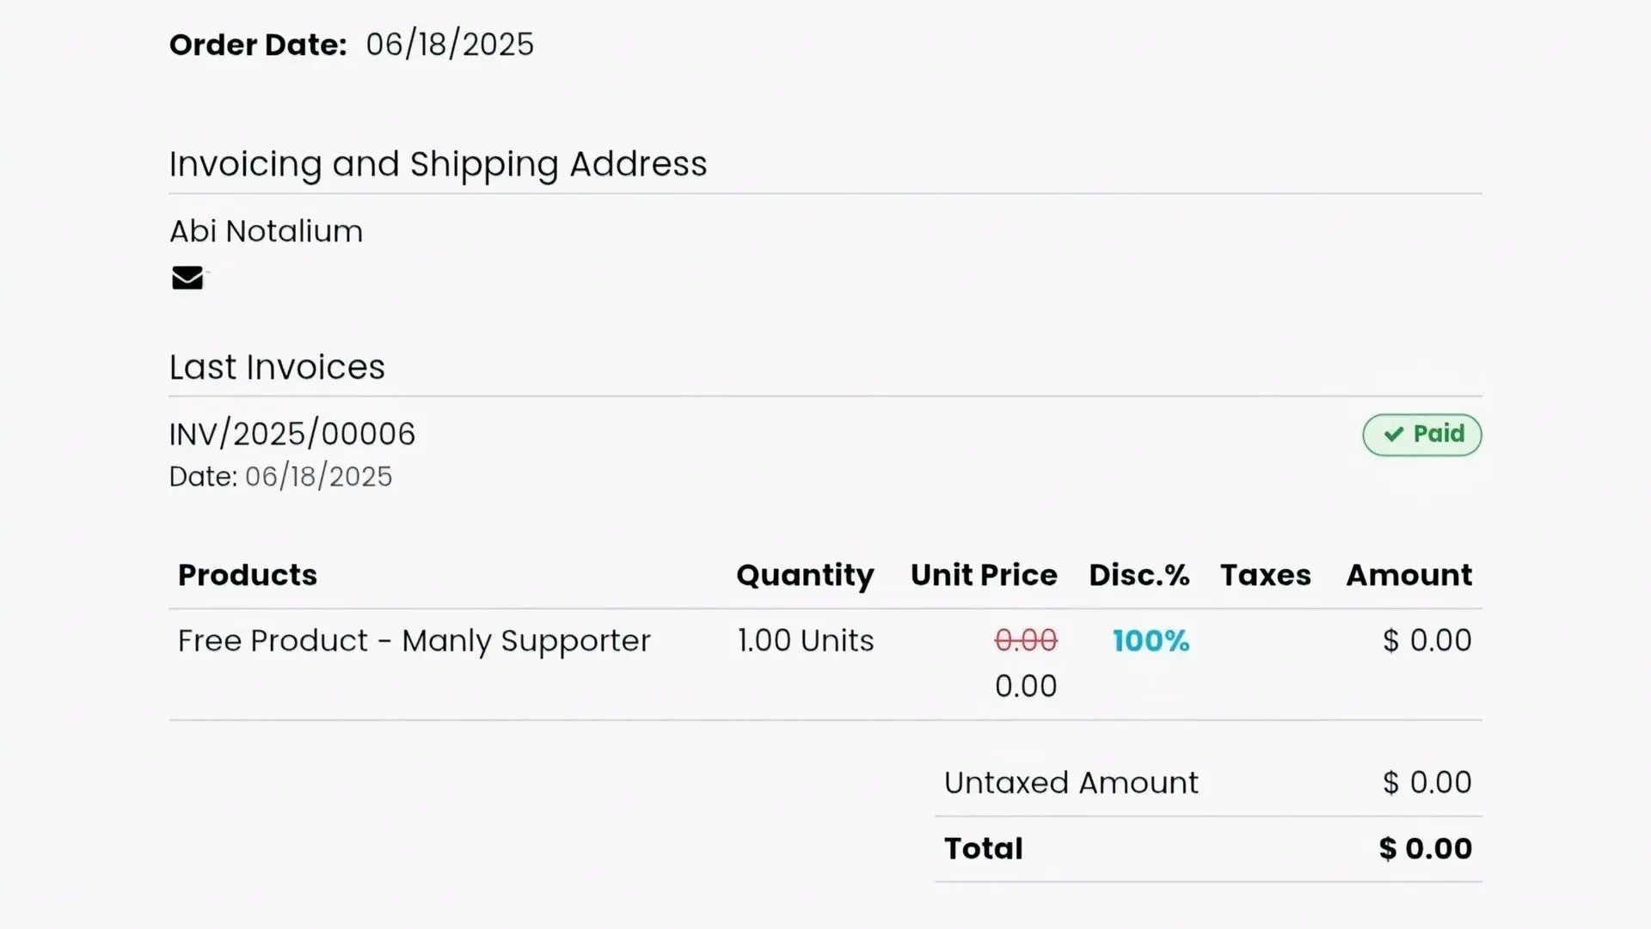
Task: Click the Untaxed Amount label
Action: [x=1071, y=783]
